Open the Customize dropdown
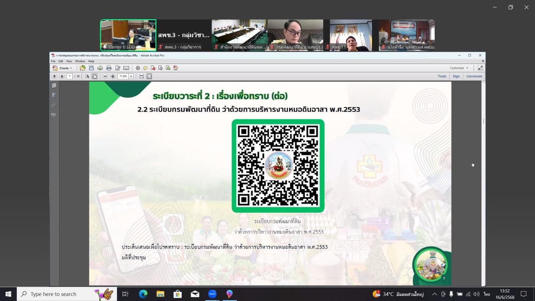 point(458,68)
